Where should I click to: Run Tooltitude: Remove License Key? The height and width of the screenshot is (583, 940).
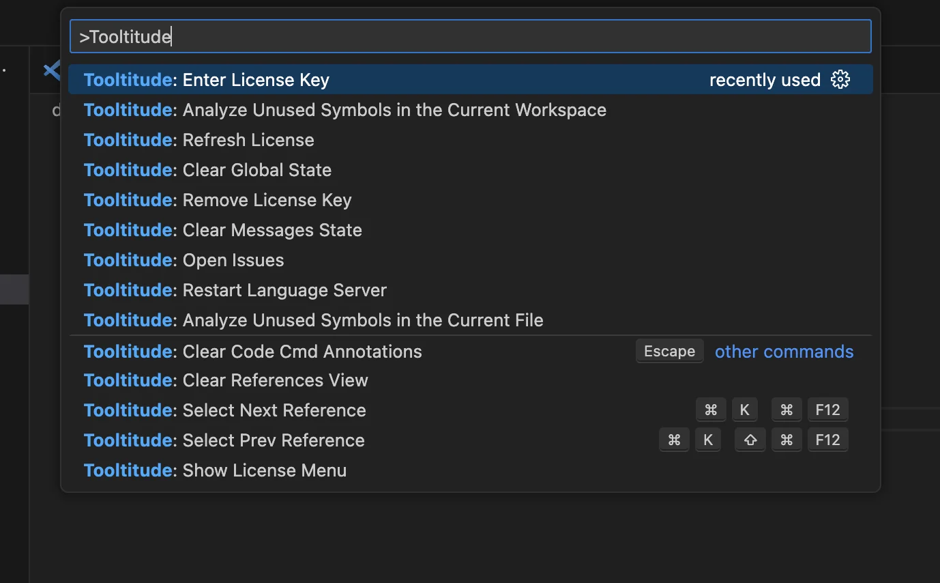[x=471, y=200]
